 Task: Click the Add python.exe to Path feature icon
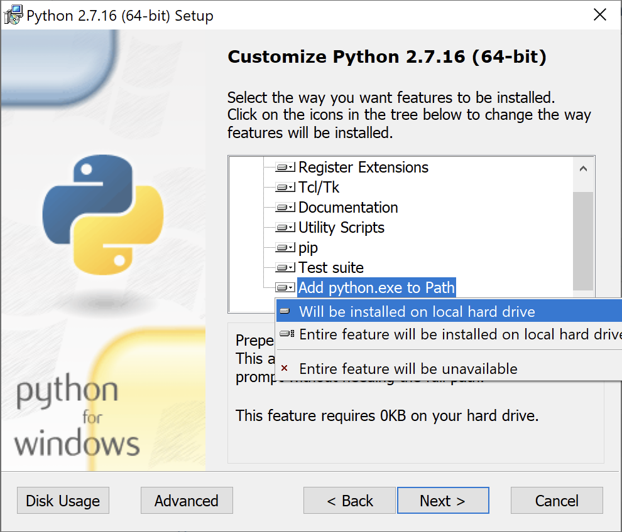point(283,287)
